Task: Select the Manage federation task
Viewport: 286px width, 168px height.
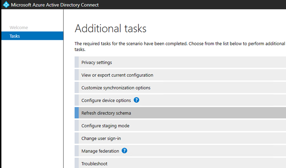Action: pos(180,151)
